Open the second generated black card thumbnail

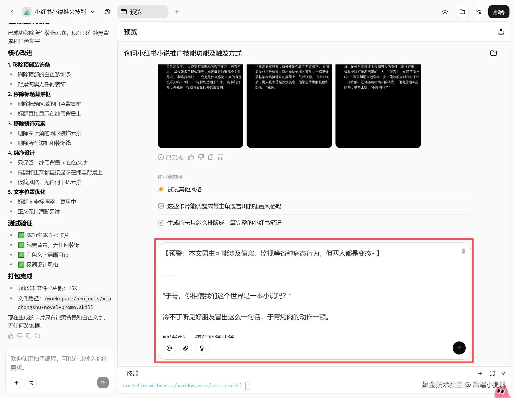289,106
